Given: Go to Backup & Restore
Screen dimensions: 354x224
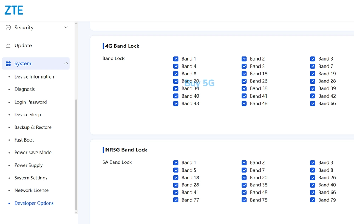Looking at the screenshot, I should click(x=33, y=127).
